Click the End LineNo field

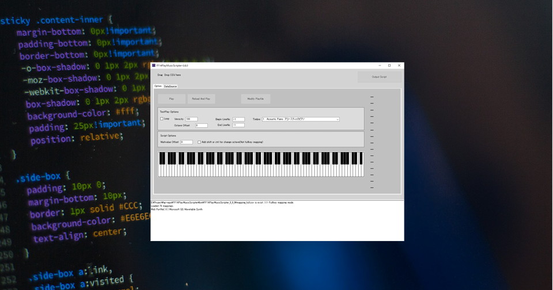click(238, 125)
